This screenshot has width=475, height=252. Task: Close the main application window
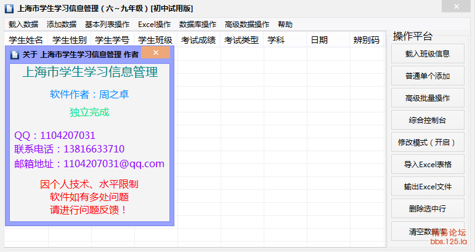pyautogui.click(x=456, y=6)
